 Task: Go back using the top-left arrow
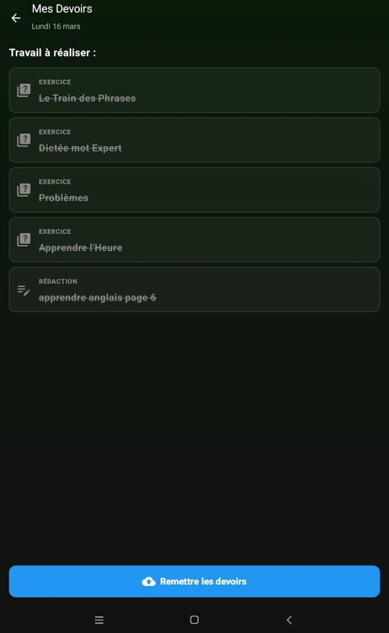pos(16,18)
